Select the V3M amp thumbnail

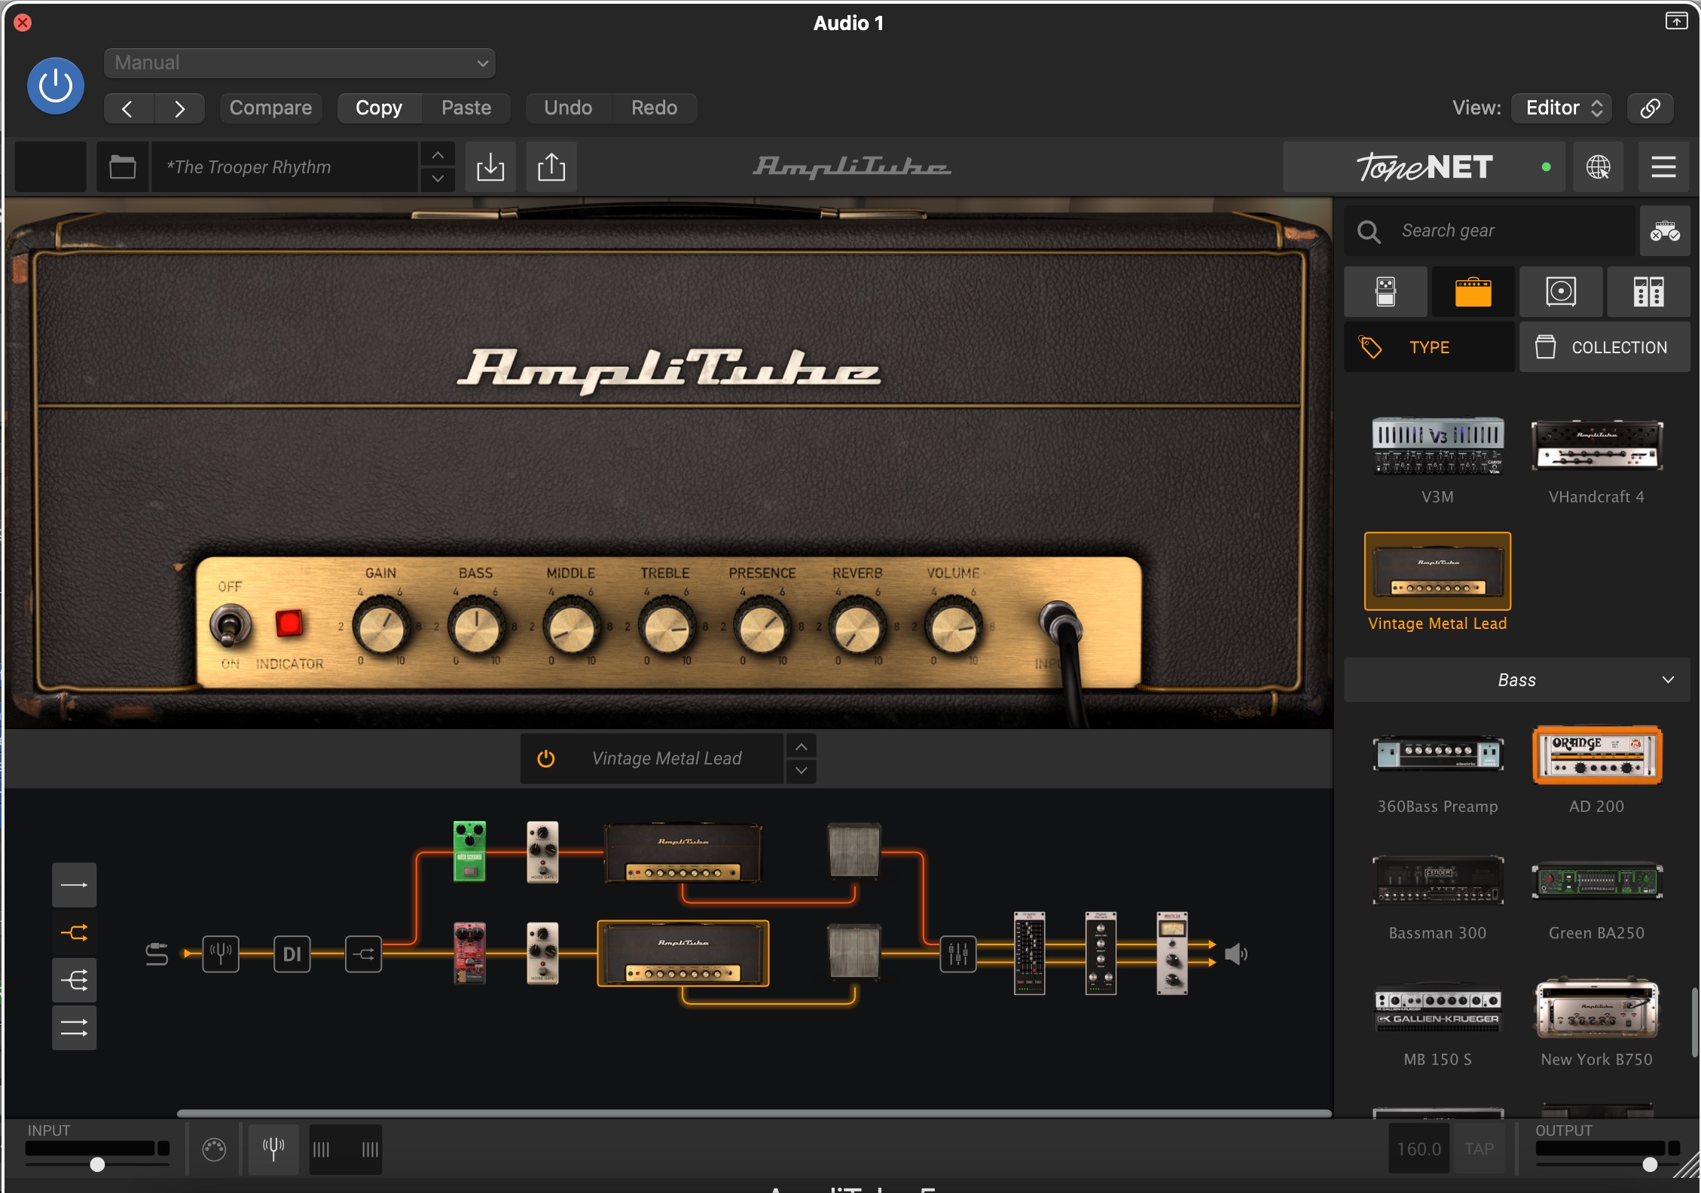click(1437, 446)
